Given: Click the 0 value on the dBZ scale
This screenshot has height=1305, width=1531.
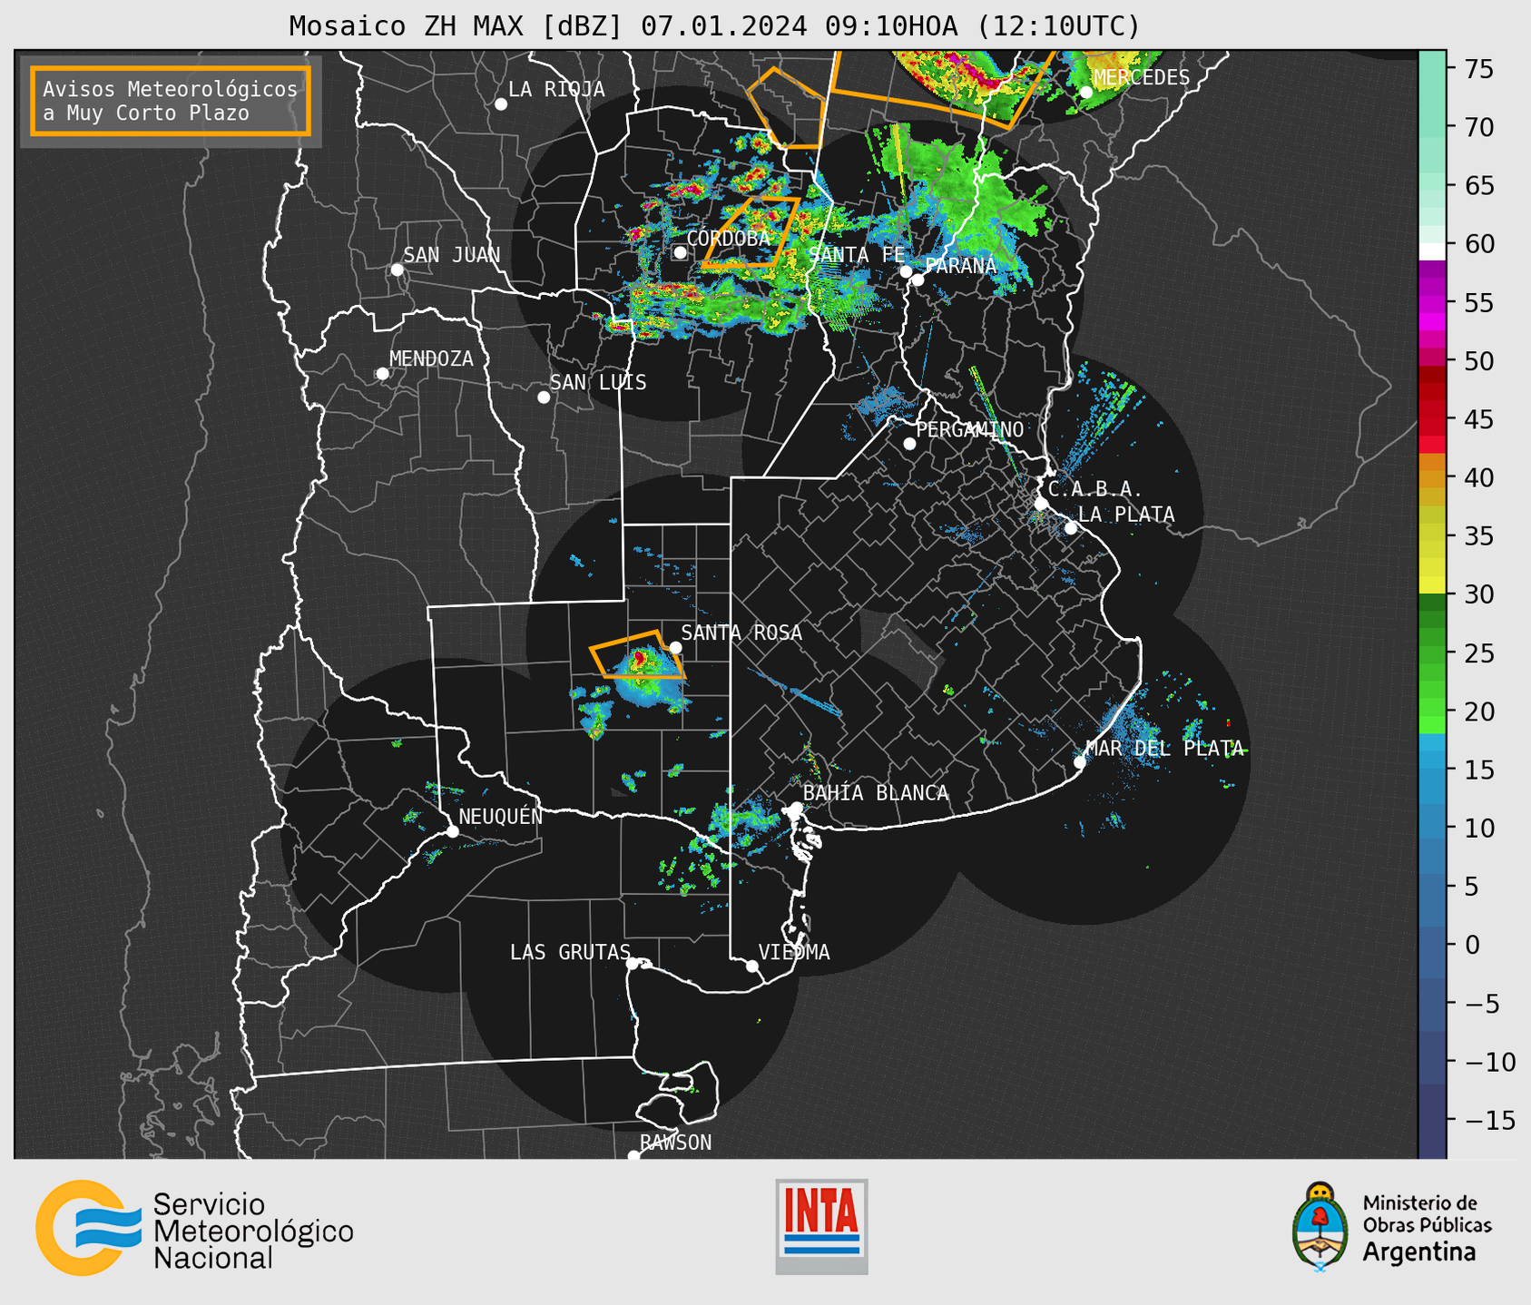Looking at the screenshot, I should click(x=1471, y=945).
